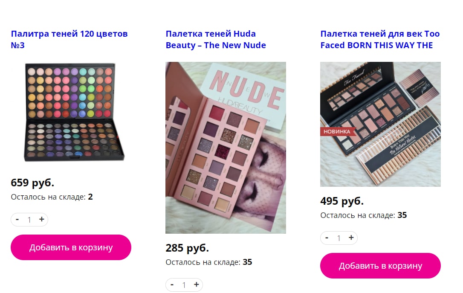Screen dimensions: 463x293
Task: Click the 495 руб. price label
Action: point(342,201)
